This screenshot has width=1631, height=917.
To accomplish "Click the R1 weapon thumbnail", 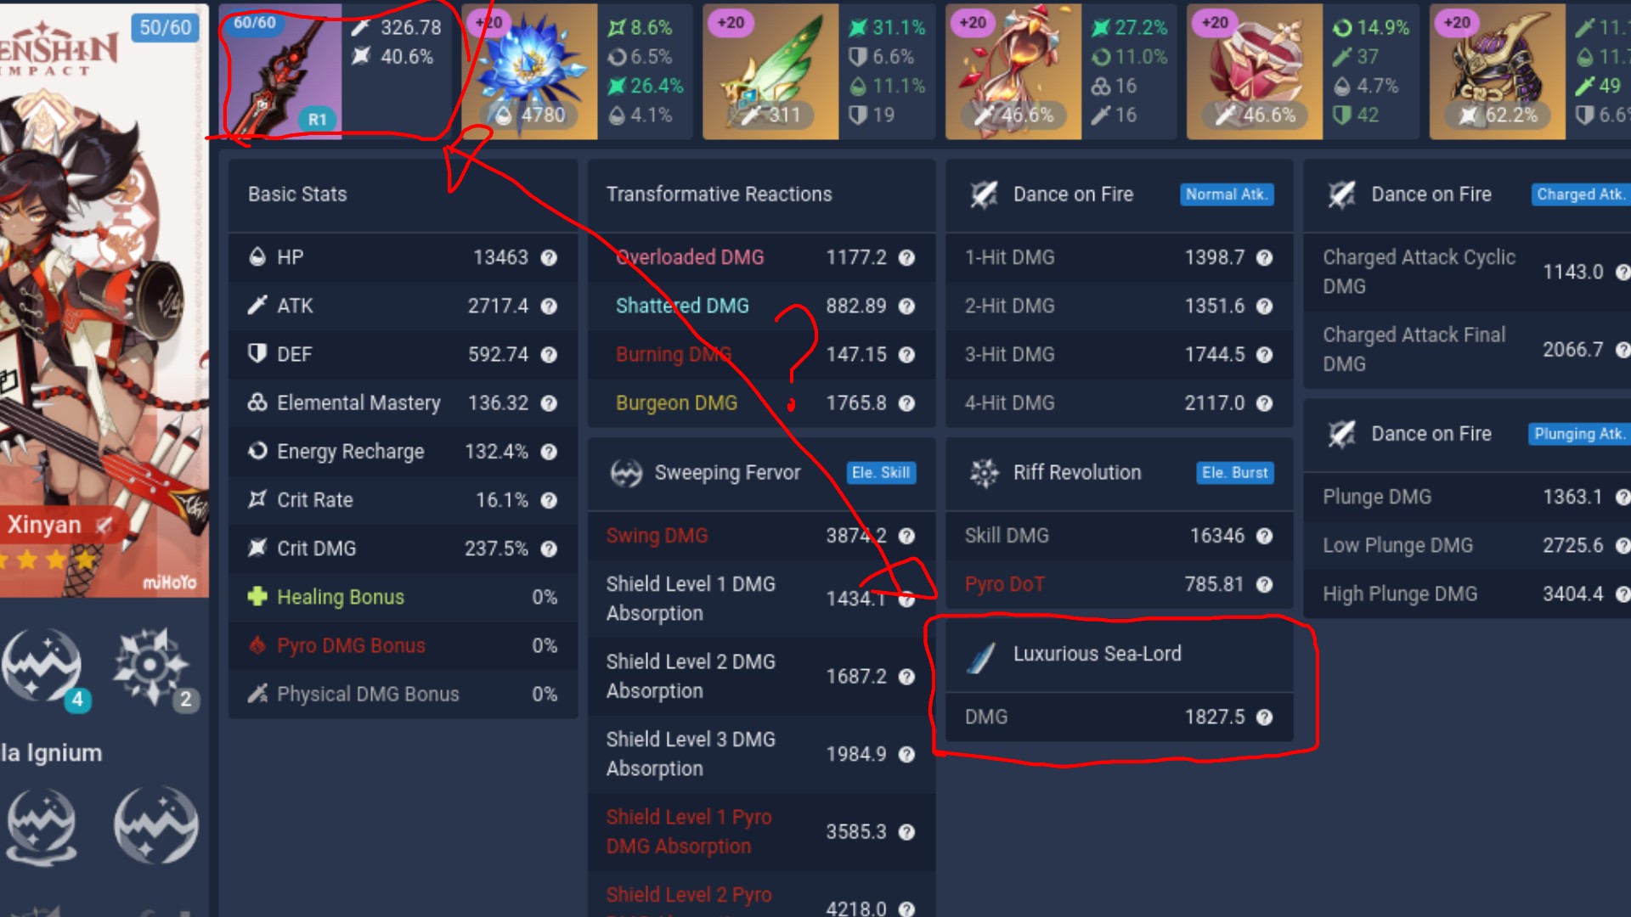I will [280, 71].
